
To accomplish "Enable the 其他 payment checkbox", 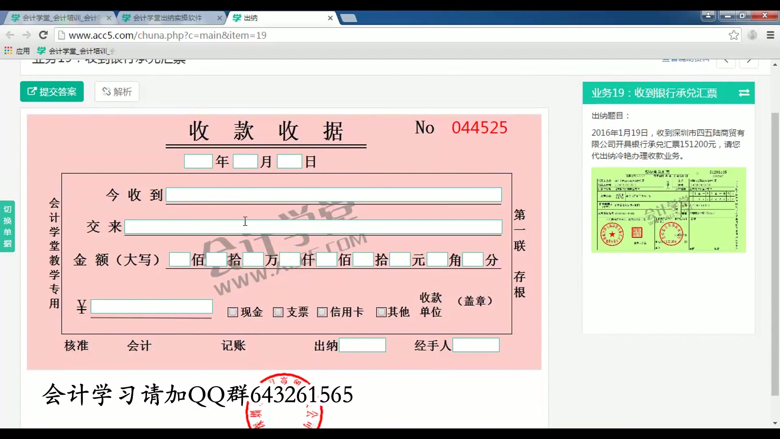I will click(381, 312).
